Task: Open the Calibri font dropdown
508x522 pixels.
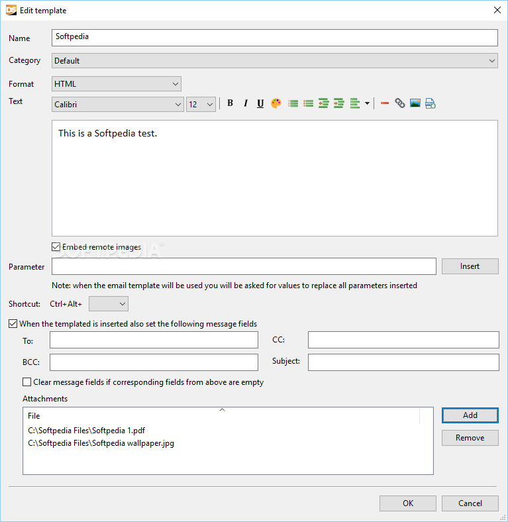Action: (x=117, y=105)
